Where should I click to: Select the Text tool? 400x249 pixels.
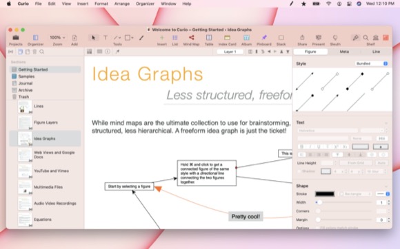tap(105, 38)
